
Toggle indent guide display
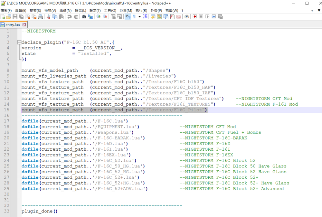(145, 17)
